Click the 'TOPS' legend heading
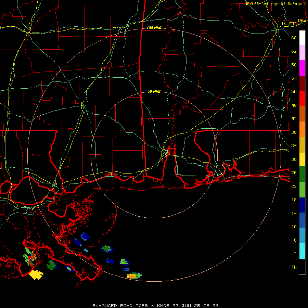This screenshot has width=308, height=308. [301, 21]
